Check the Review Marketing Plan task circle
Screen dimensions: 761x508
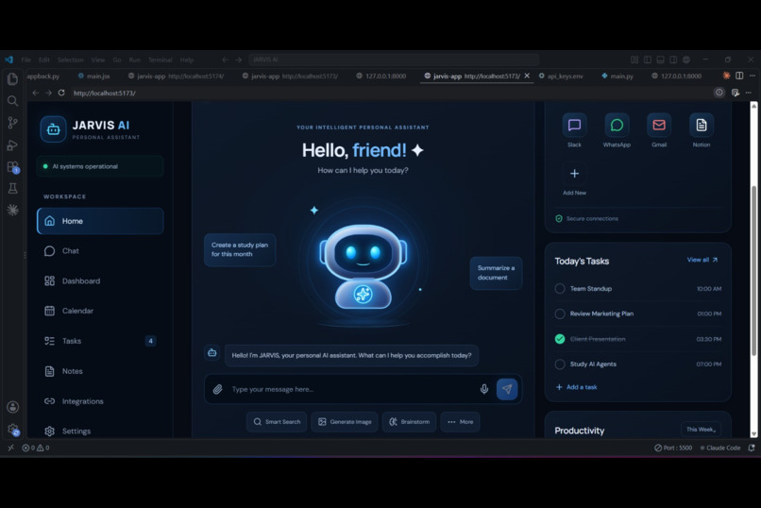click(x=560, y=313)
